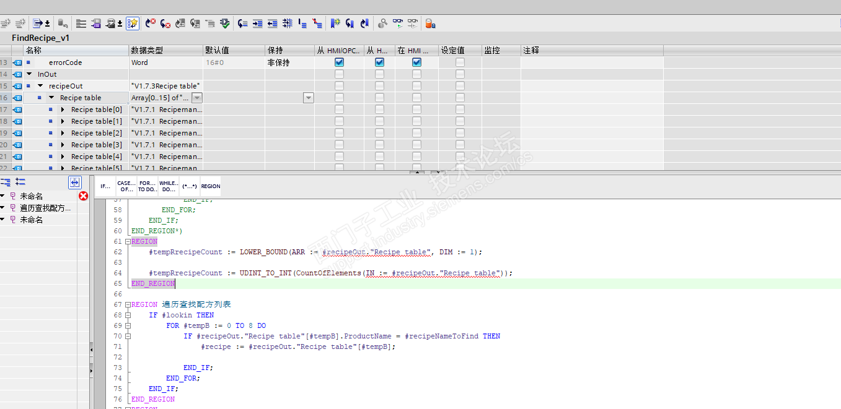Click the indent text toolbar icon
Screen dimensions: 841x409
[x=257, y=24]
